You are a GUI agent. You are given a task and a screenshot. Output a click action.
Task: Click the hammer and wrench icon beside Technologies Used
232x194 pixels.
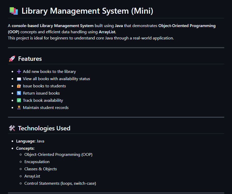pyautogui.click(x=12, y=128)
